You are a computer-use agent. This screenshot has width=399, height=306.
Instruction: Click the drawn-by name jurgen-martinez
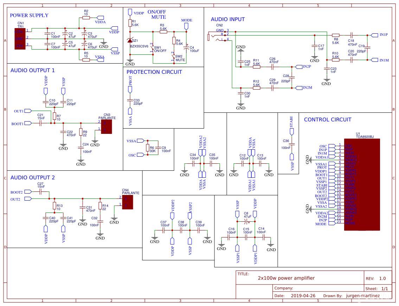point(362,296)
